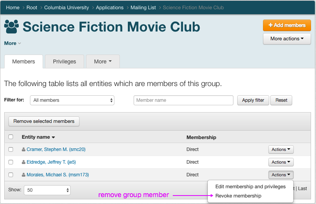The height and width of the screenshot is (204, 316).
Task: Click the Add members button
Action: 287,25
